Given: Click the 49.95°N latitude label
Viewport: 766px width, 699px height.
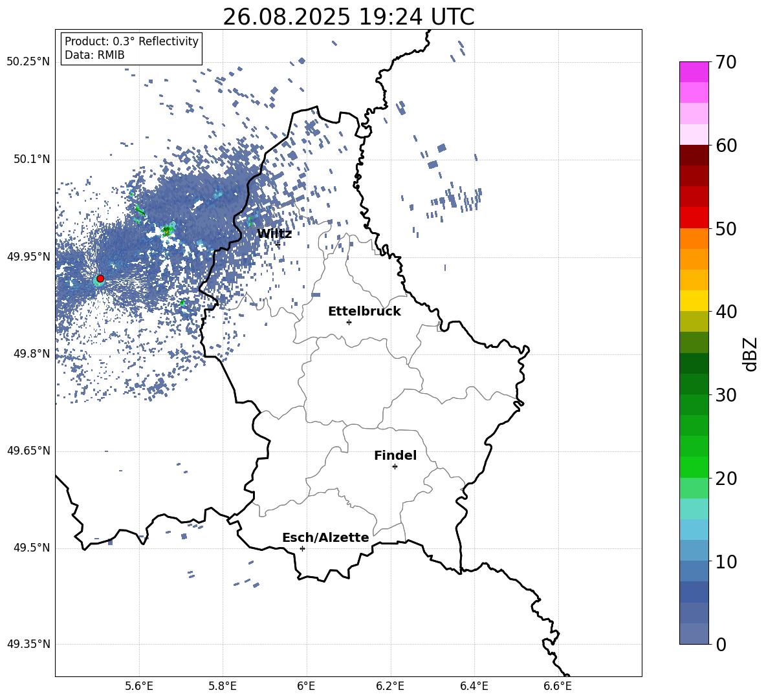Looking at the screenshot, I should pos(28,257).
